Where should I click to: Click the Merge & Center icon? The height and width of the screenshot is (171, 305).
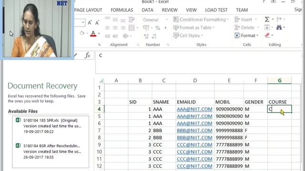pyautogui.click(x=132, y=28)
